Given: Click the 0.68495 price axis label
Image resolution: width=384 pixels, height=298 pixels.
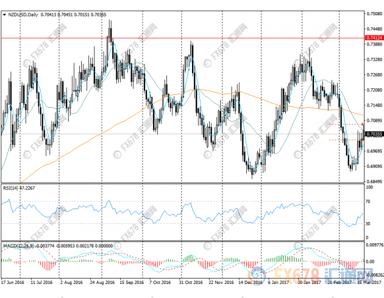Looking at the screenshot, I should click(374, 181).
